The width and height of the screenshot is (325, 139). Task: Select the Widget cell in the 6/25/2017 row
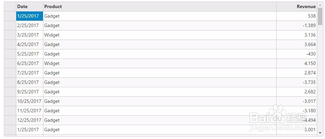159,63
